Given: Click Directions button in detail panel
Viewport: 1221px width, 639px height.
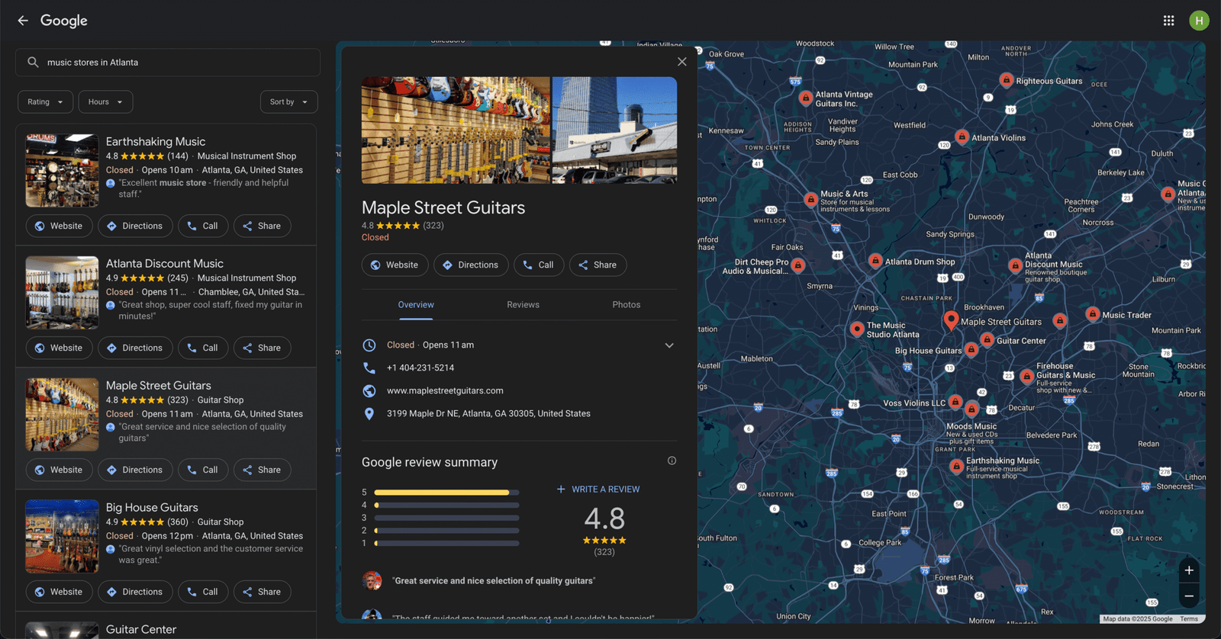Looking at the screenshot, I should click(471, 265).
